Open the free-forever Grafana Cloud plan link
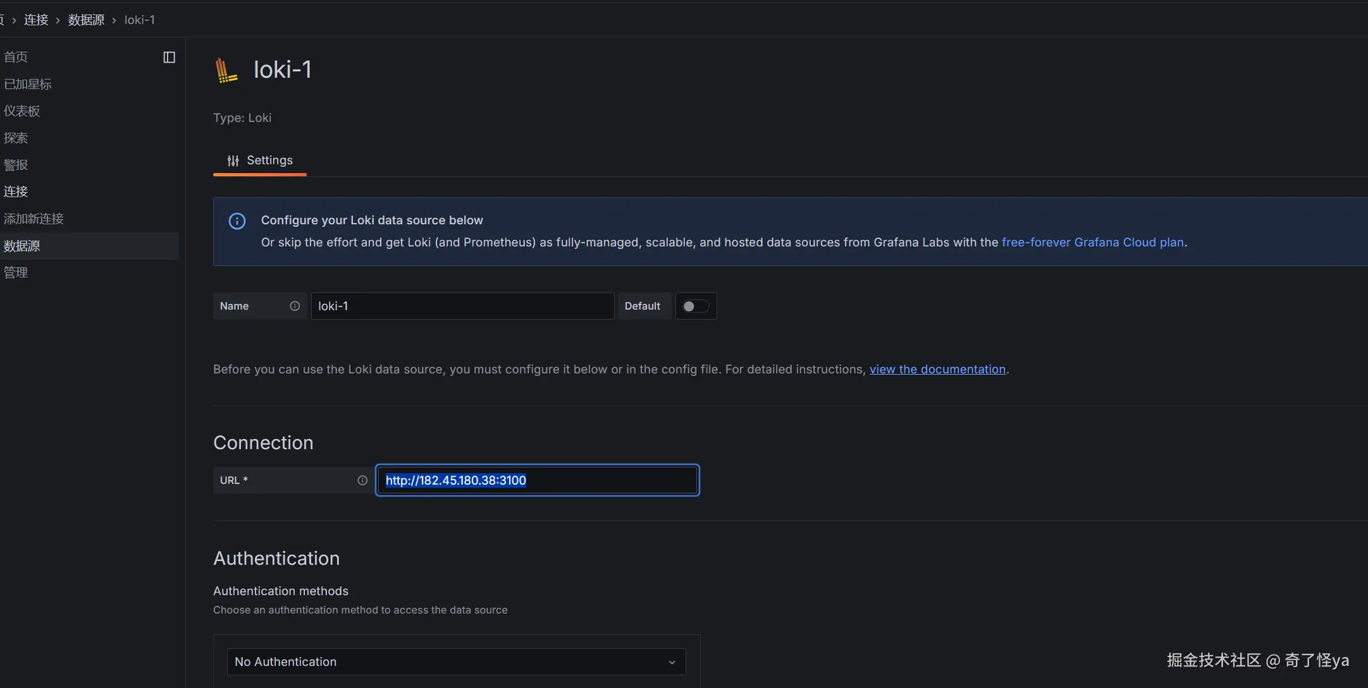The height and width of the screenshot is (688, 1368). pyautogui.click(x=1092, y=243)
